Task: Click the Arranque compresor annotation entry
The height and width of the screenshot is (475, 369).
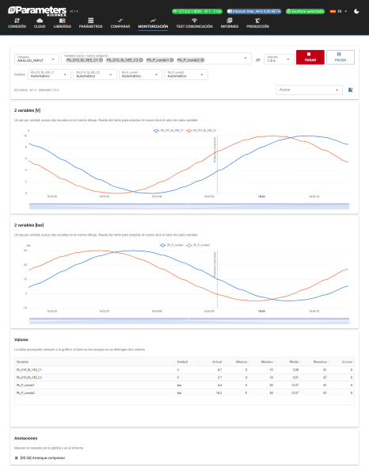Action: click(x=43, y=458)
